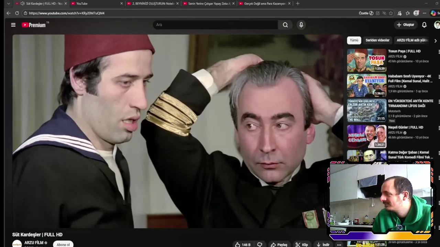The height and width of the screenshot is (247, 440).
Task: Subscribe with the 'Abone ol' button
Action: click(x=63, y=244)
